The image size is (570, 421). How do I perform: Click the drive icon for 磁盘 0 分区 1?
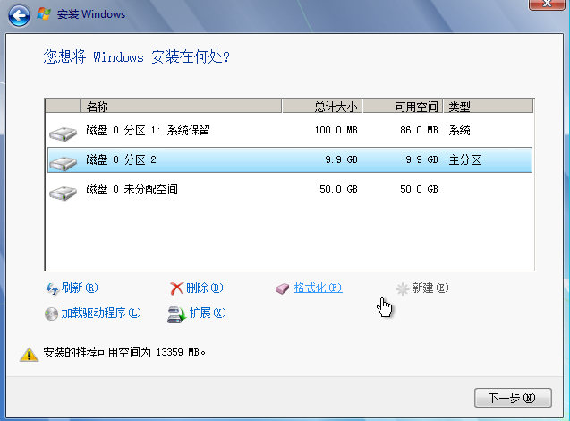click(x=64, y=133)
